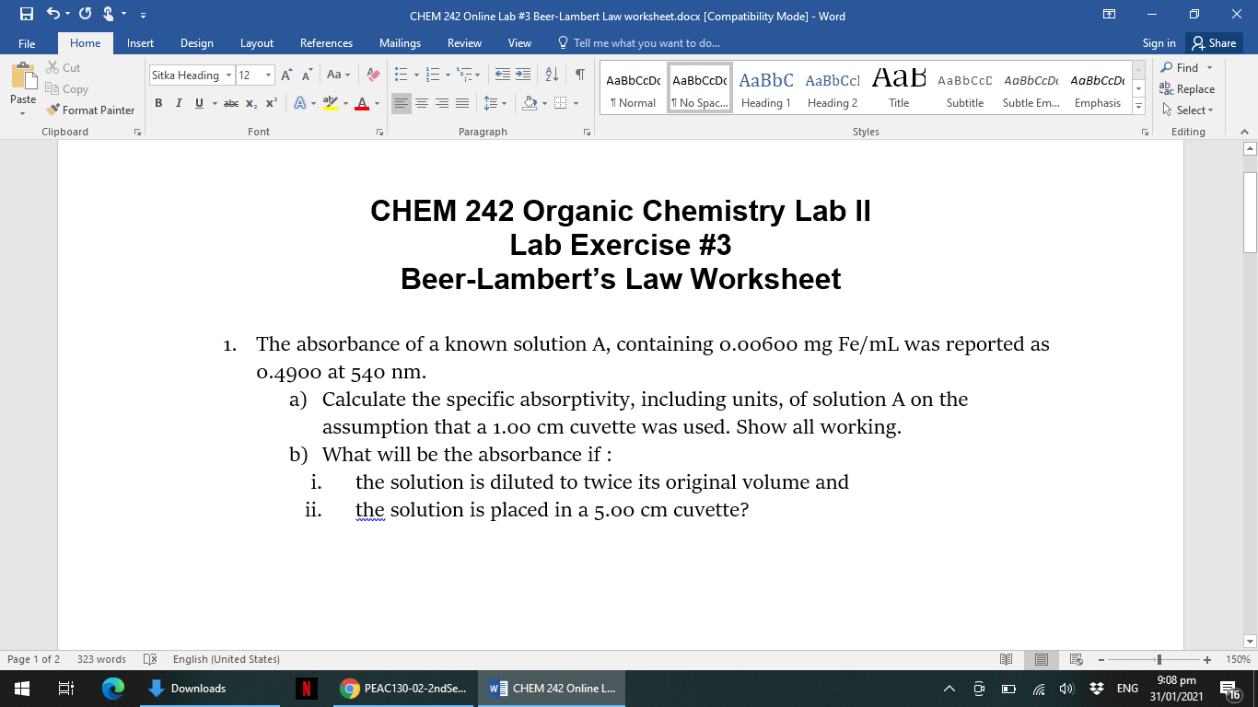Switch to the Mailings ribbon tab

tap(402, 42)
